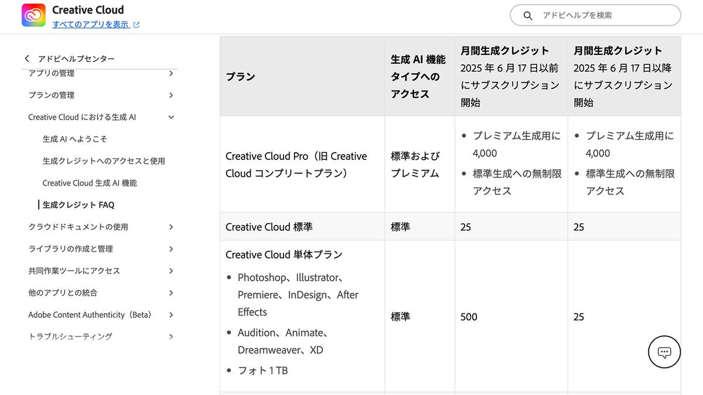Collapse the Creative Cloud における生成 AI section
This screenshot has height=395, width=703.
[170, 117]
